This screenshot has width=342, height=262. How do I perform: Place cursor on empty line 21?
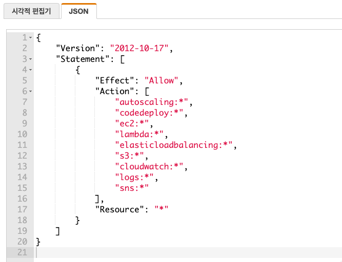click(188, 252)
